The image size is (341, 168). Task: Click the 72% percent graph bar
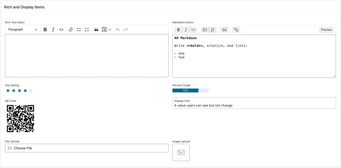190,90
